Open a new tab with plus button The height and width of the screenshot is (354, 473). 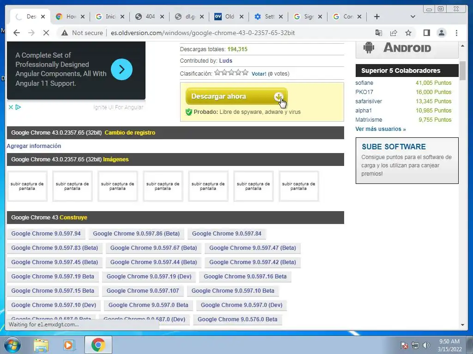[377, 17]
